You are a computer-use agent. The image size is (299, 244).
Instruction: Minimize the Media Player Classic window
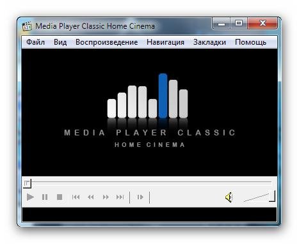point(222,23)
